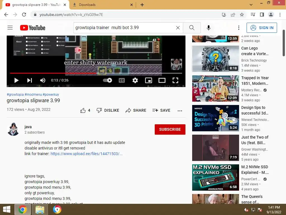The height and width of the screenshot is (215, 286).
Task: Open the install app icon in address bar
Action: (x=224, y=15)
